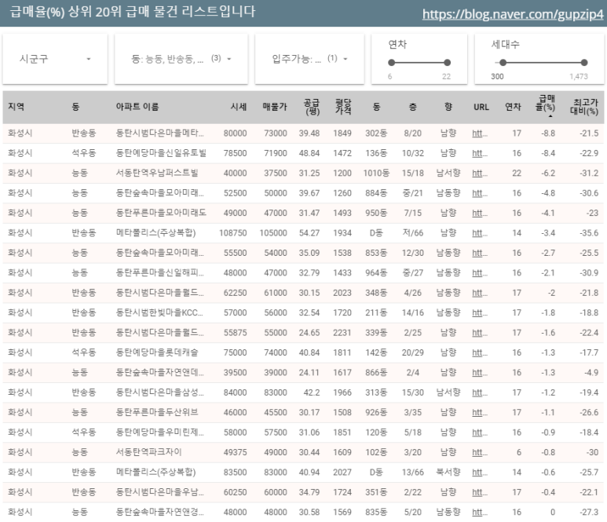Viewport: 607px width, 522px height.
Task: Open URL link in 313동 row
Action: click(480, 392)
